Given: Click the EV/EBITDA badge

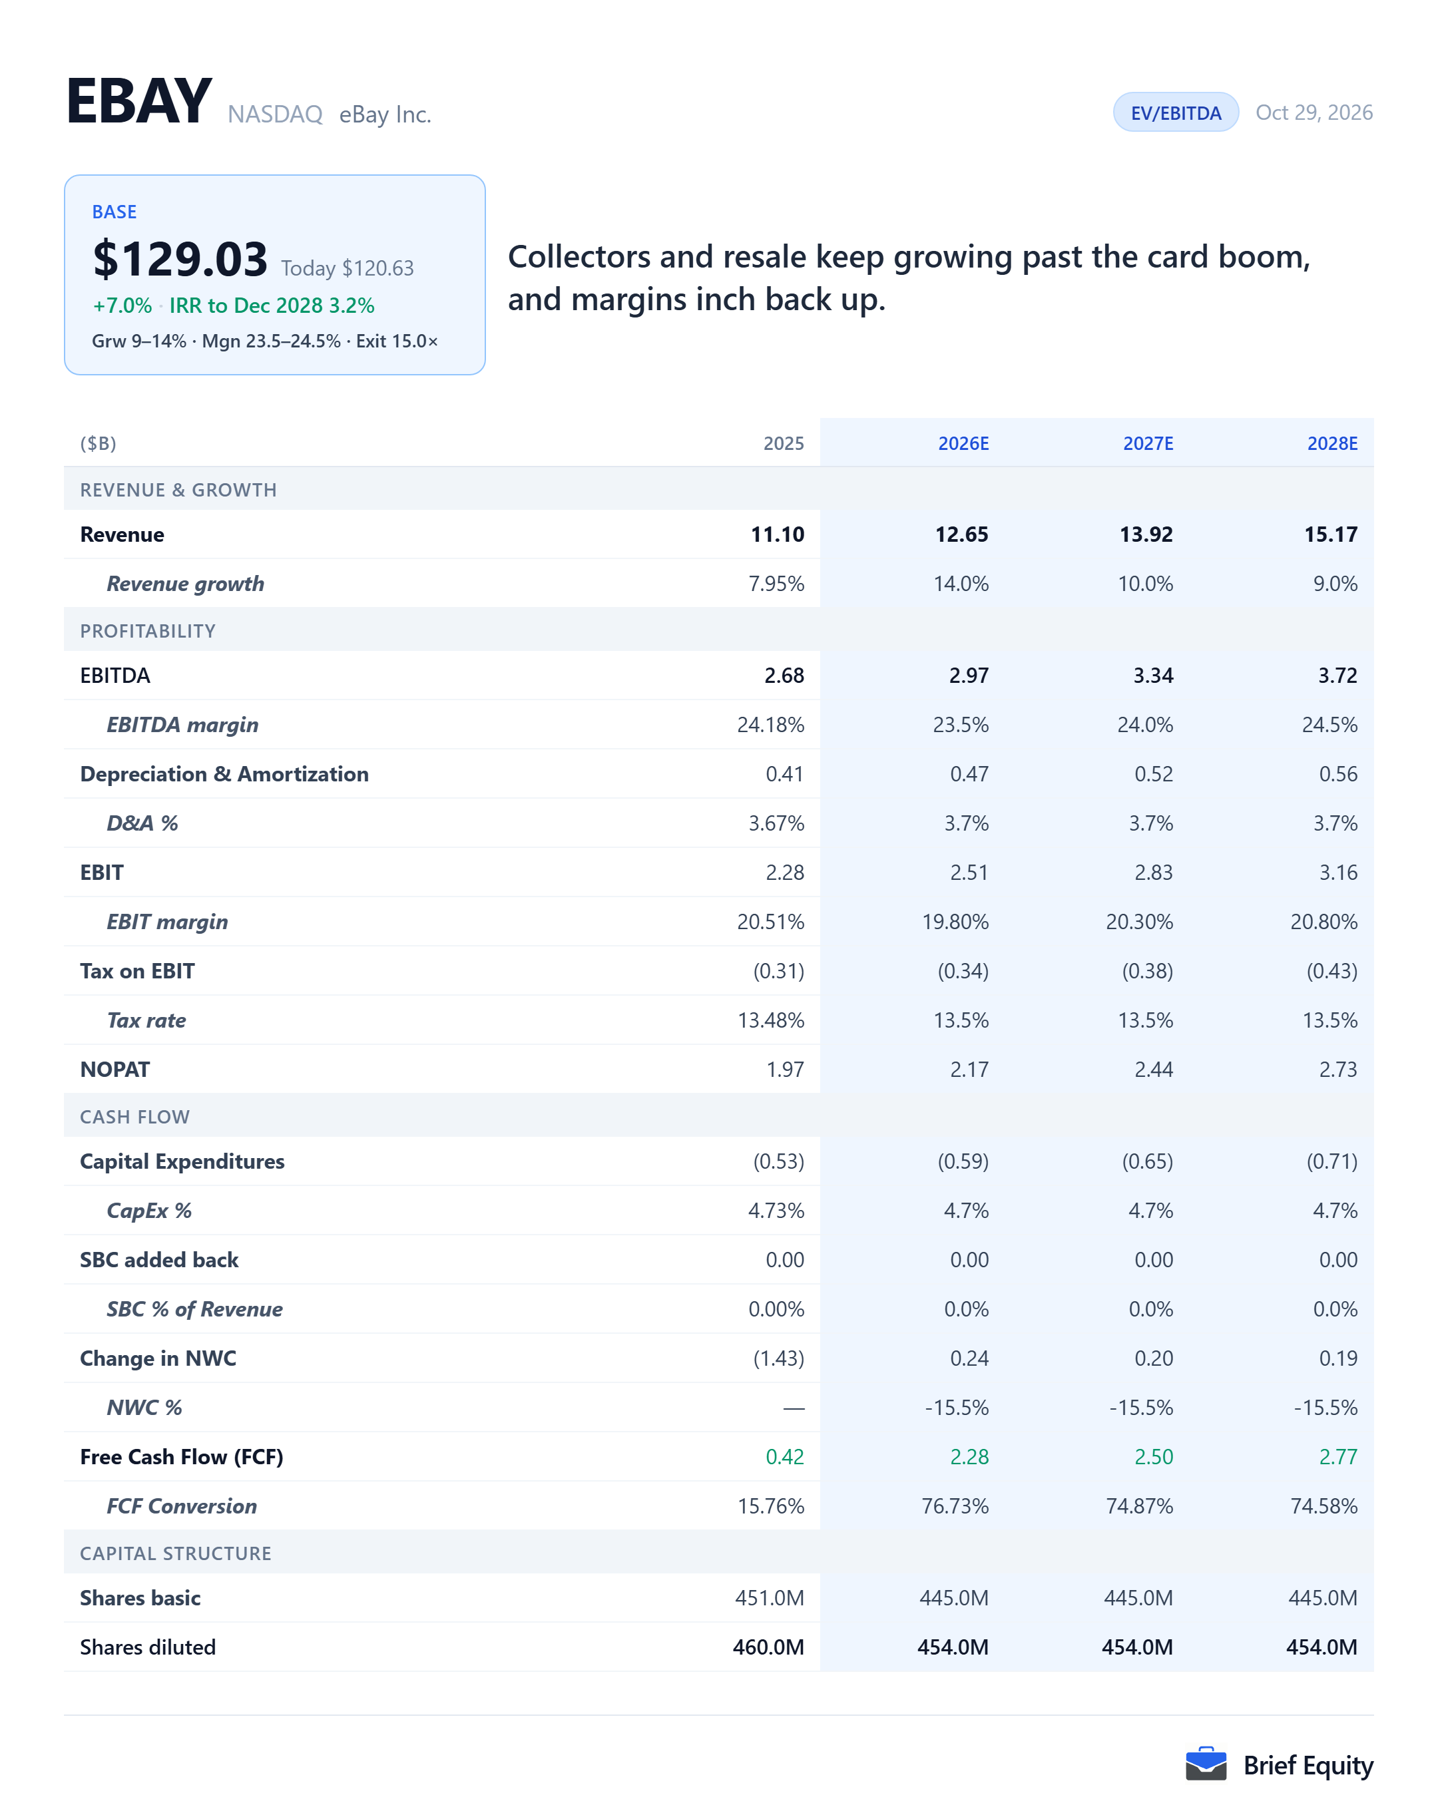Looking at the screenshot, I should [x=1175, y=112].
